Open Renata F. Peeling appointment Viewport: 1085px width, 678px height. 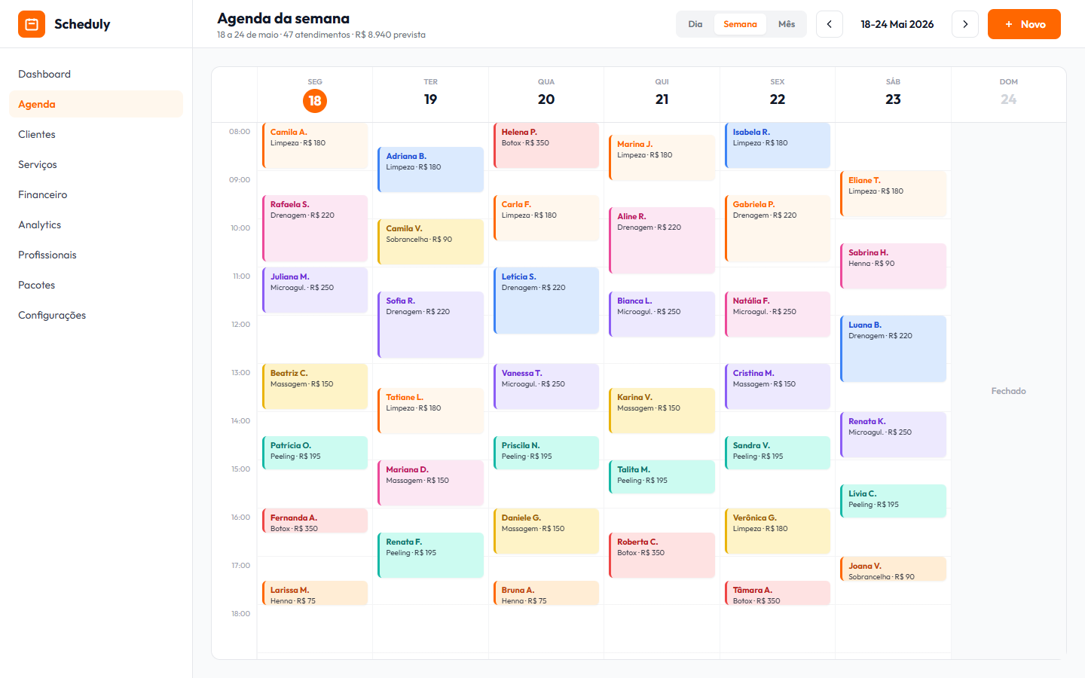tap(430, 555)
